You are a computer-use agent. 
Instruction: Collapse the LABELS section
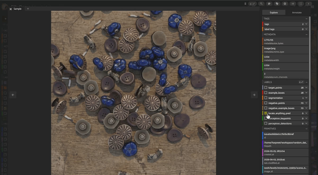307,82
